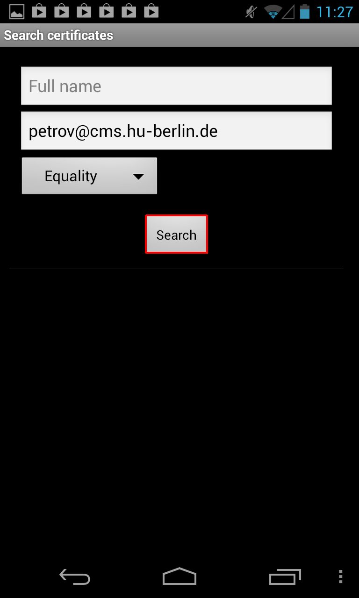Focus the Full name text field
359x598 pixels.
[x=176, y=86]
